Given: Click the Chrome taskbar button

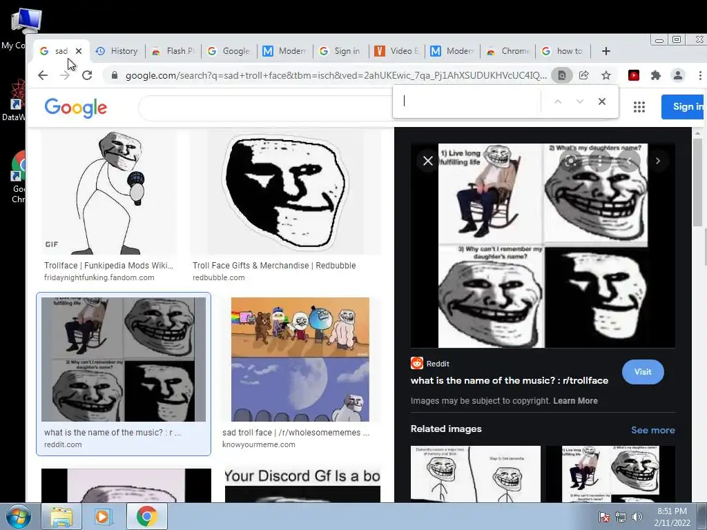Looking at the screenshot, I should pyautogui.click(x=146, y=516).
